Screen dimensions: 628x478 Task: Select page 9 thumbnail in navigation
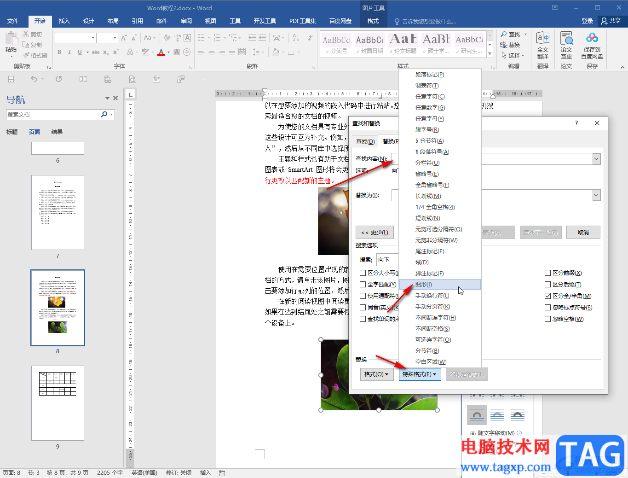point(58,403)
